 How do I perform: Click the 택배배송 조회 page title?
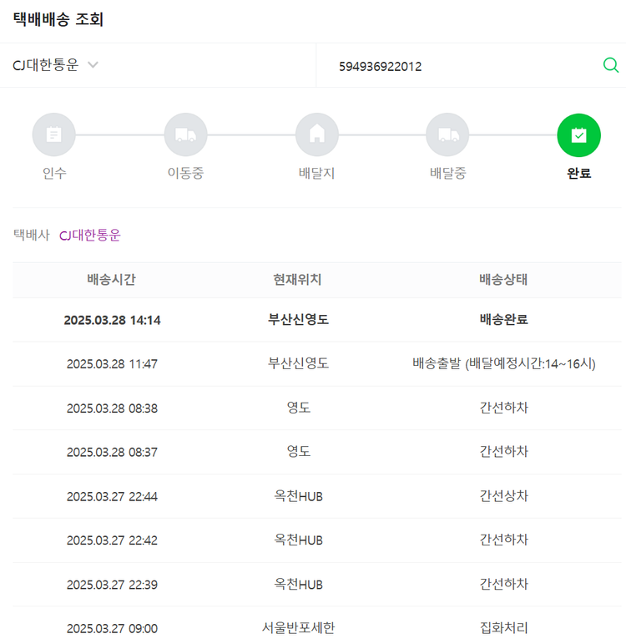coord(58,19)
